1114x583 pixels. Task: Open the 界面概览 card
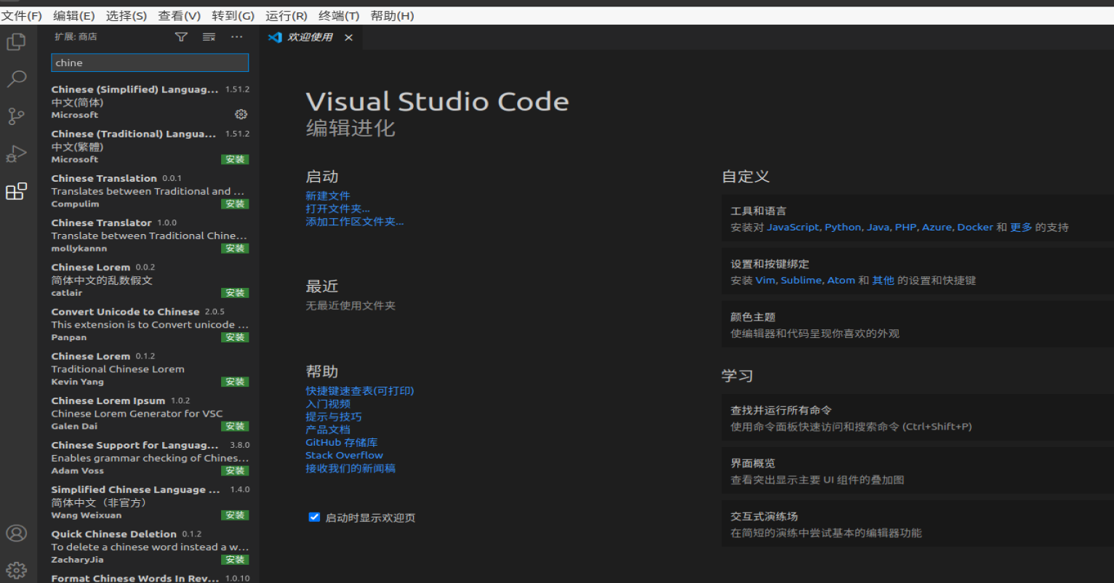[918, 471]
